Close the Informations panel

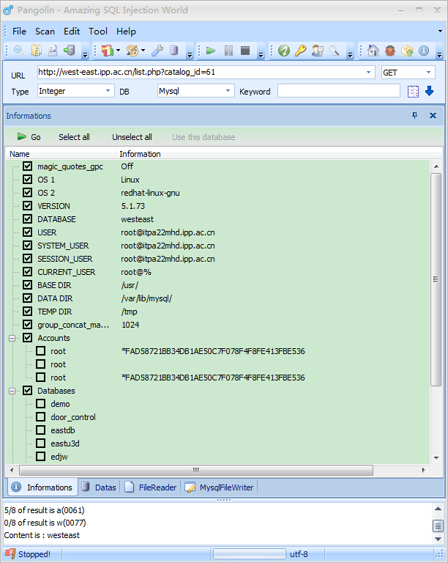(433, 115)
